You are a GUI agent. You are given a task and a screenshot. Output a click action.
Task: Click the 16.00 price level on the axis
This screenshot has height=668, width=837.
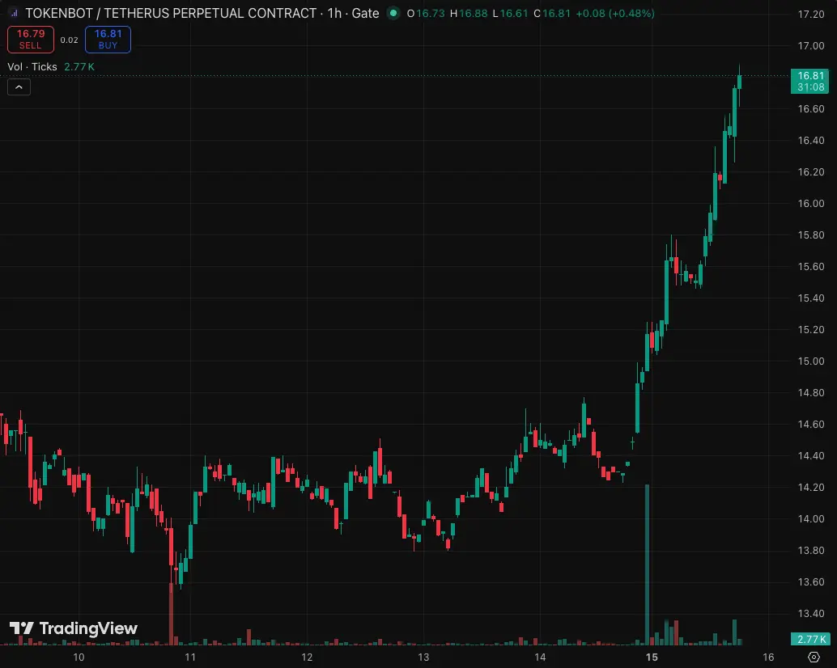(811, 203)
